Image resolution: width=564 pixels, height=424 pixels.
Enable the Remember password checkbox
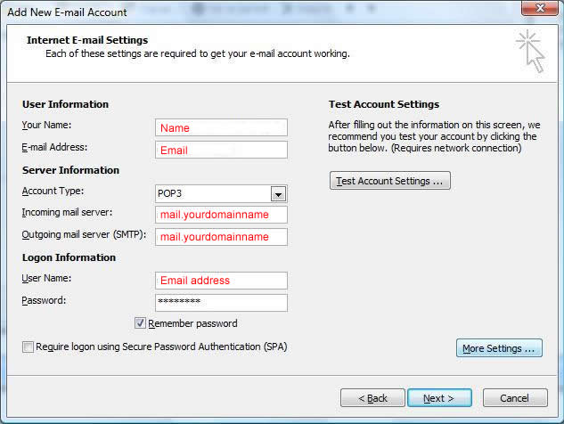point(140,323)
